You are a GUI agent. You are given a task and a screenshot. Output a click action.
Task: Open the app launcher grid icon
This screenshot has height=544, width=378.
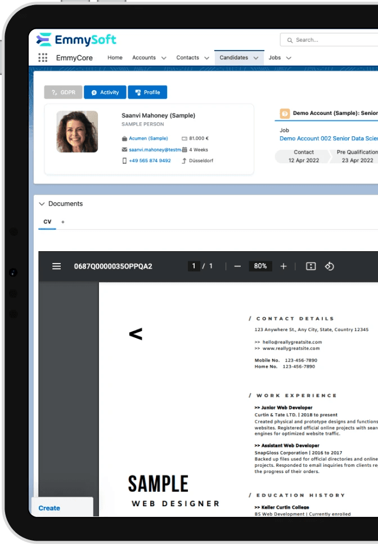[x=43, y=57]
